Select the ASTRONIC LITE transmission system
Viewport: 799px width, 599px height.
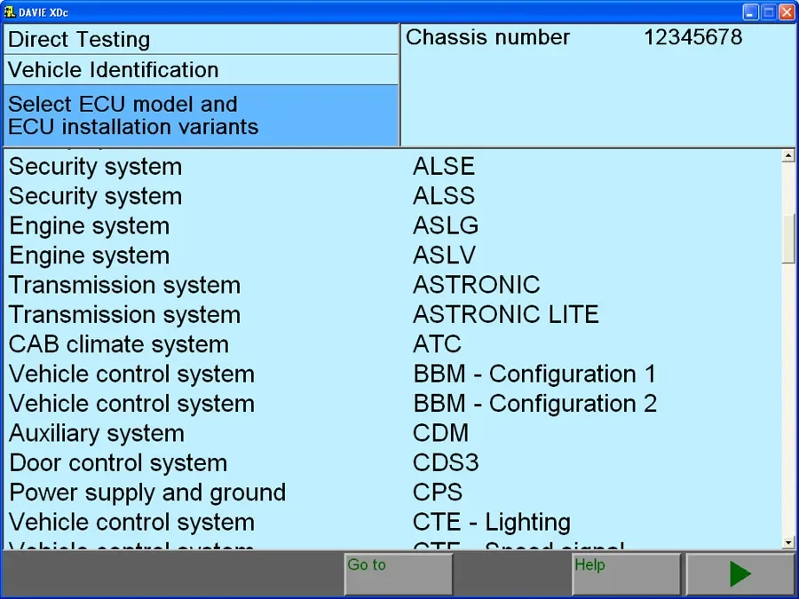[x=505, y=314]
